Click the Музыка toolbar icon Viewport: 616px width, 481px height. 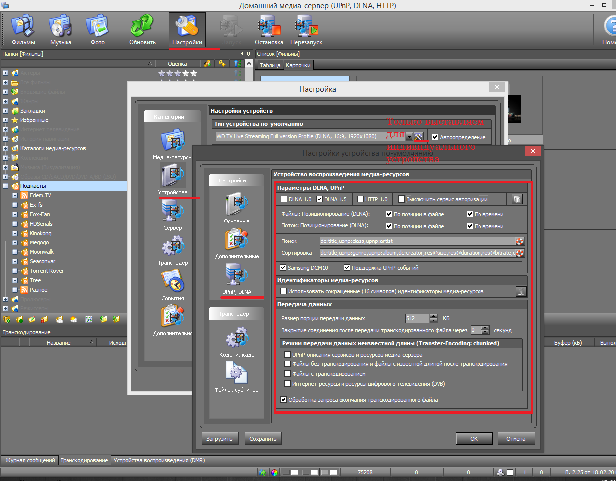point(61,30)
